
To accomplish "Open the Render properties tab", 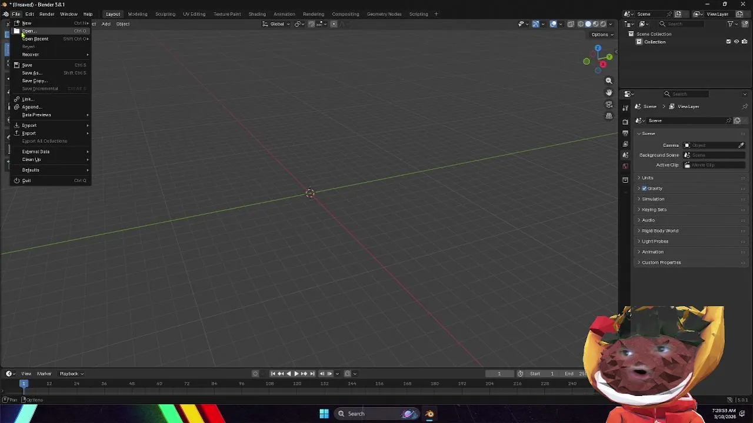I will [625, 122].
